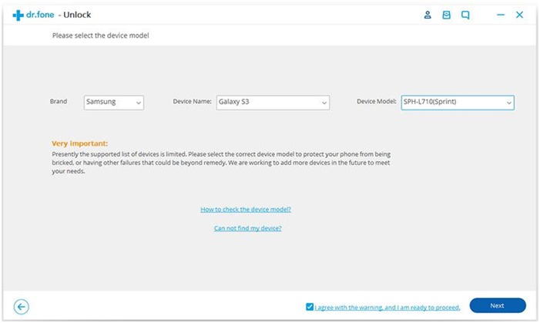Close the dr.fone Unlock window
The width and height of the screenshot is (540, 323).
click(x=520, y=15)
